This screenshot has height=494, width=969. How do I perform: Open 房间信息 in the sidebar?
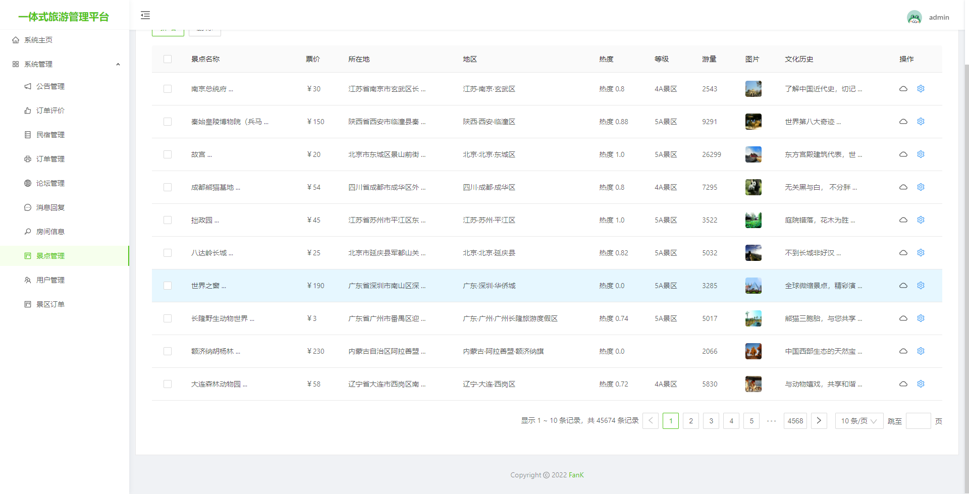(65, 232)
